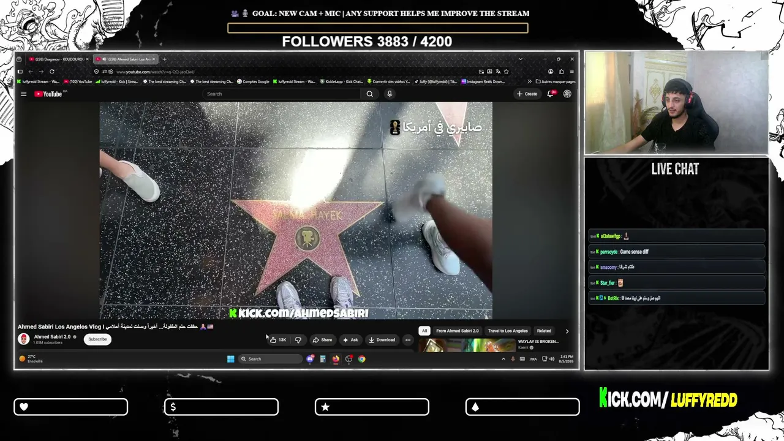The height and width of the screenshot is (441, 784).
Task: Click the BotRix chat message
Action: point(677,298)
